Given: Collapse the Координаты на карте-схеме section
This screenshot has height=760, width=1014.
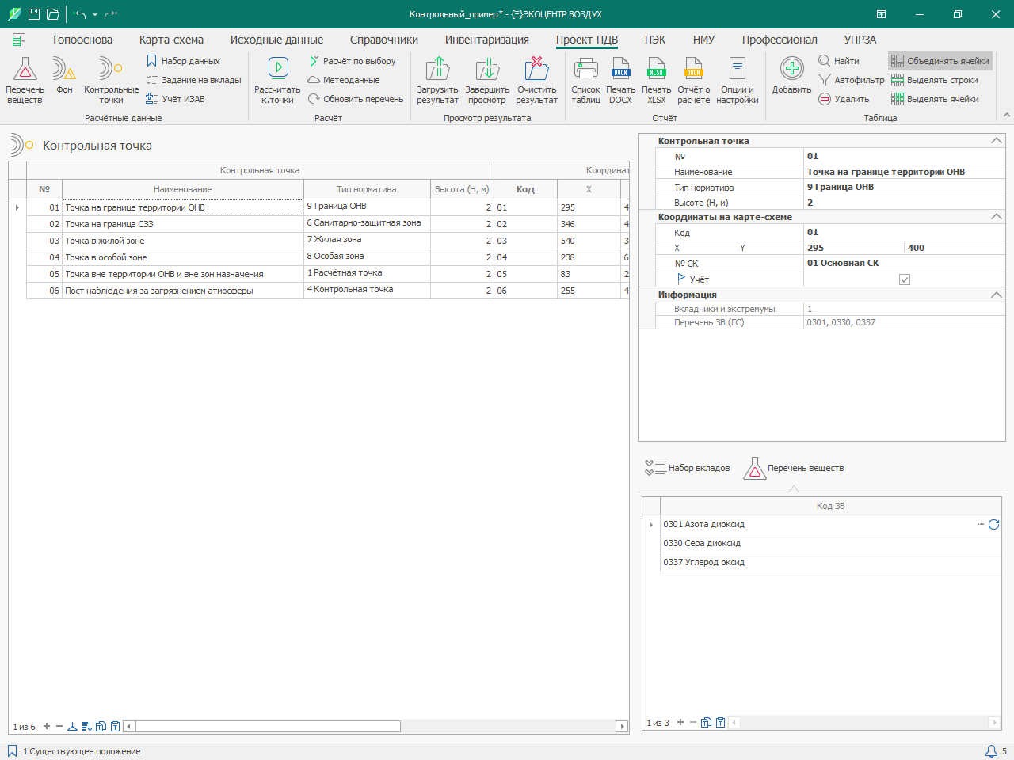Looking at the screenshot, I should point(997,217).
